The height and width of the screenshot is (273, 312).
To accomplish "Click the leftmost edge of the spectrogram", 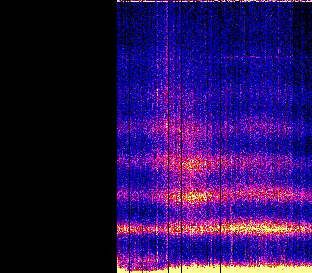I will tap(117, 136).
